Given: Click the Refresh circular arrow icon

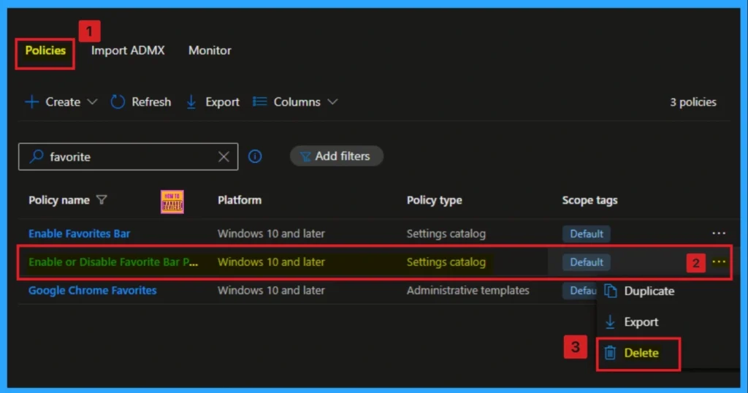Looking at the screenshot, I should (x=118, y=102).
